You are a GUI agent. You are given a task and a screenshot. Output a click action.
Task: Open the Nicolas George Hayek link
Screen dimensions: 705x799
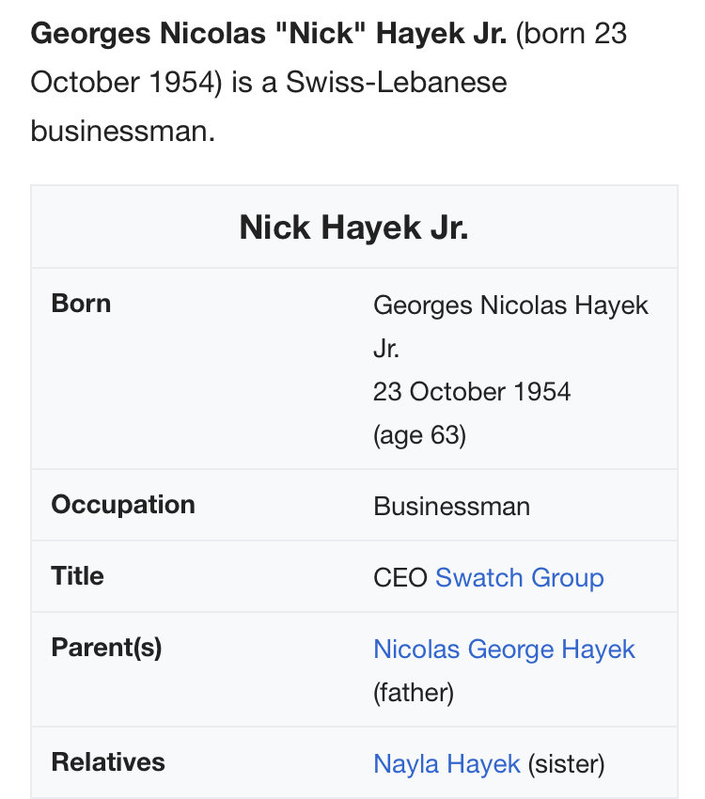(x=504, y=650)
